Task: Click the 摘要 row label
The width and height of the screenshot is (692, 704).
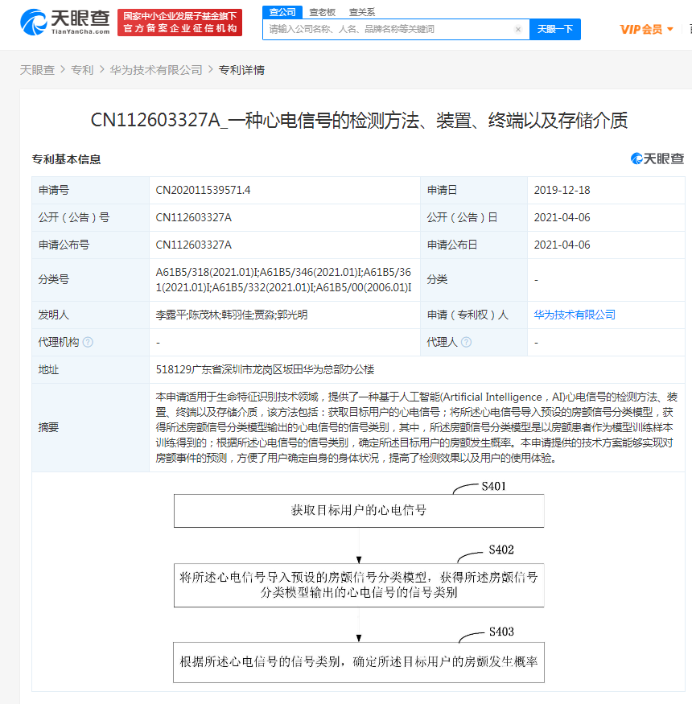Action: 48,427
